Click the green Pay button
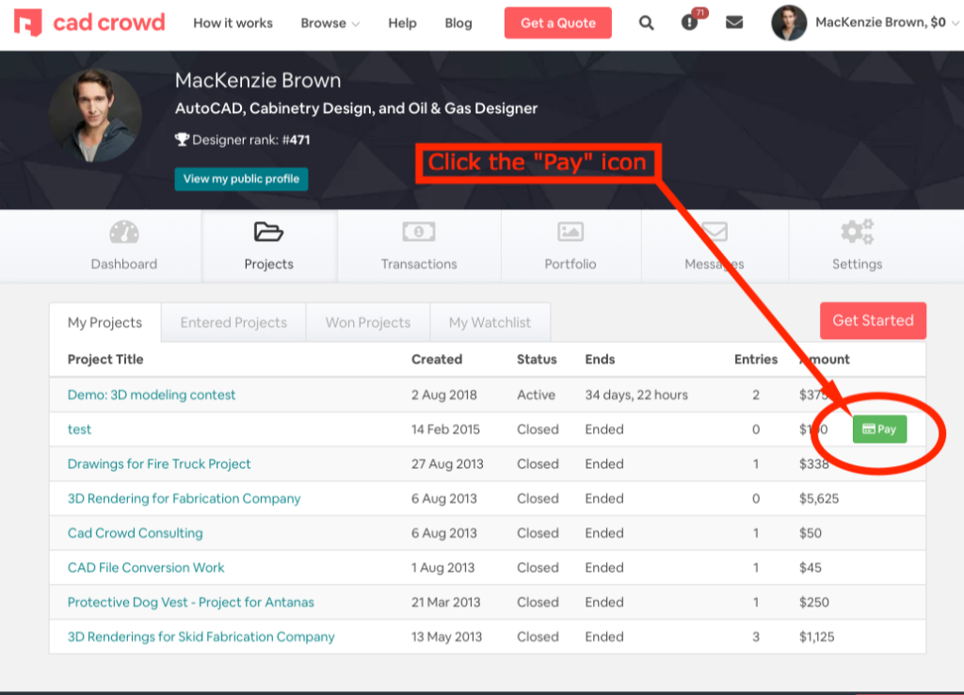 coord(879,428)
